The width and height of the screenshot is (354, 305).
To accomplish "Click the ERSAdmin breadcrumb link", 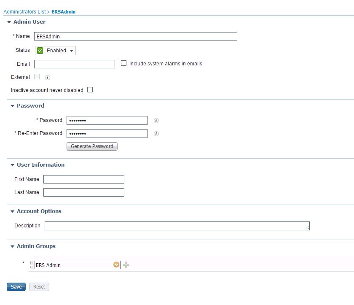I will [x=64, y=12].
